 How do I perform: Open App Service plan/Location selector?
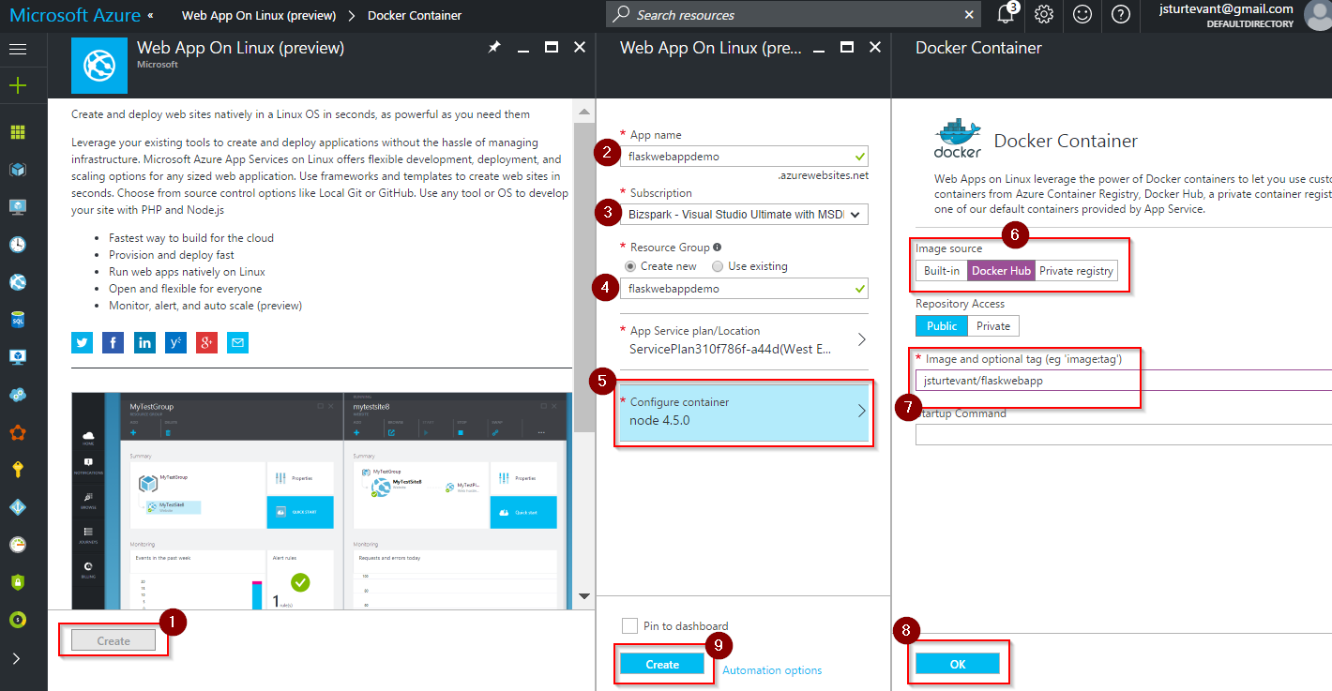(x=745, y=339)
